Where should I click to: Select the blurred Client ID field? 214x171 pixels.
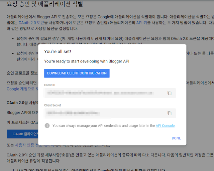(110, 93)
